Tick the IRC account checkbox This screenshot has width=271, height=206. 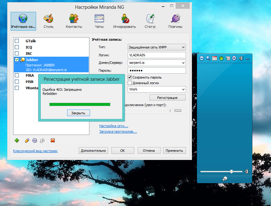coord(17,53)
